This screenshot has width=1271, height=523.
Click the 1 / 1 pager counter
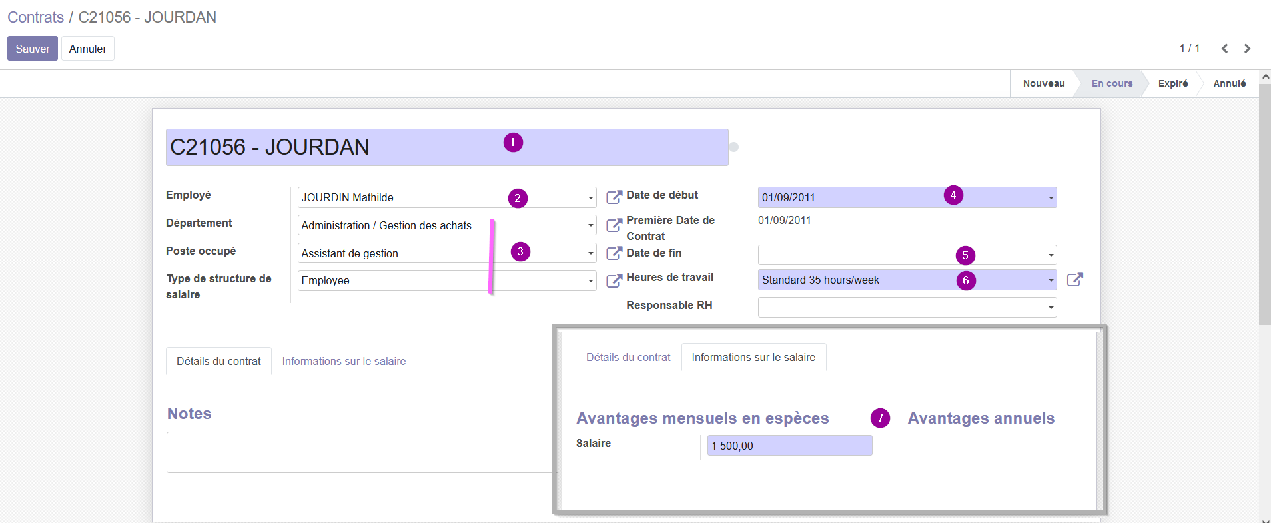coord(1190,49)
